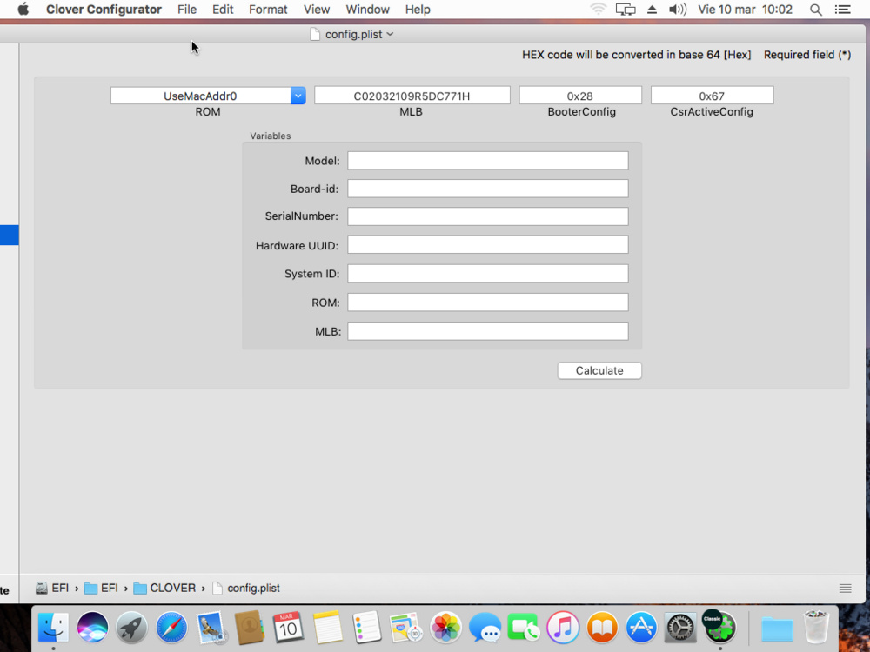Open Mail app in dock
This screenshot has width=870, height=652.
click(211, 627)
